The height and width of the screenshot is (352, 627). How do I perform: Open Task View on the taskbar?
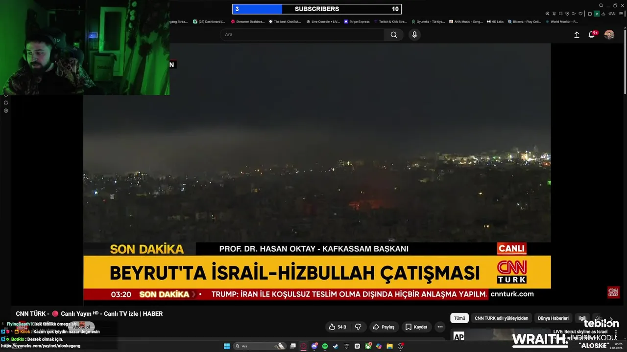coord(292,346)
